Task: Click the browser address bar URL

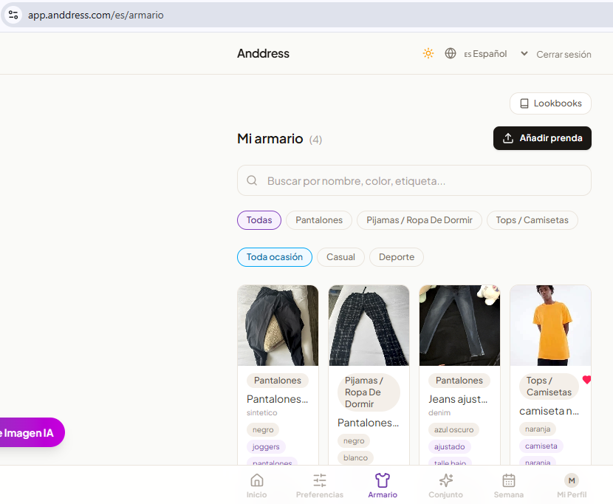Action: tap(96, 15)
